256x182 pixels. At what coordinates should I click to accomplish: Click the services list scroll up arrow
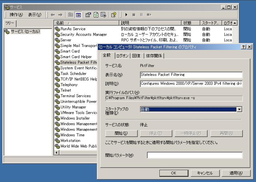pyautogui.click(x=235, y=23)
